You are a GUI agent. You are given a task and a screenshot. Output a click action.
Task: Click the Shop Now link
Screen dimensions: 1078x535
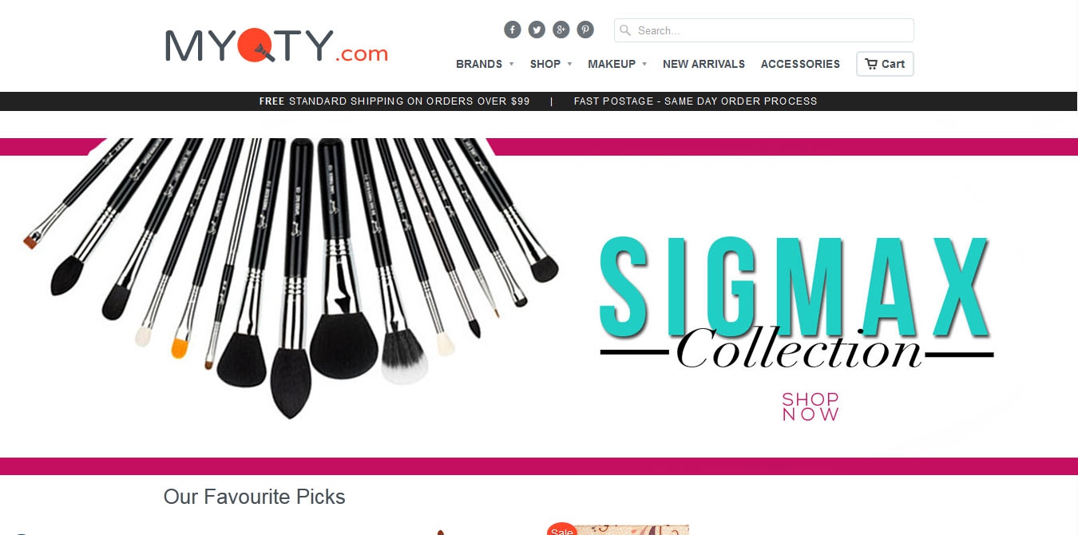(810, 406)
